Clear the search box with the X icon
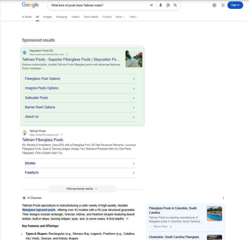 pos(152,5)
